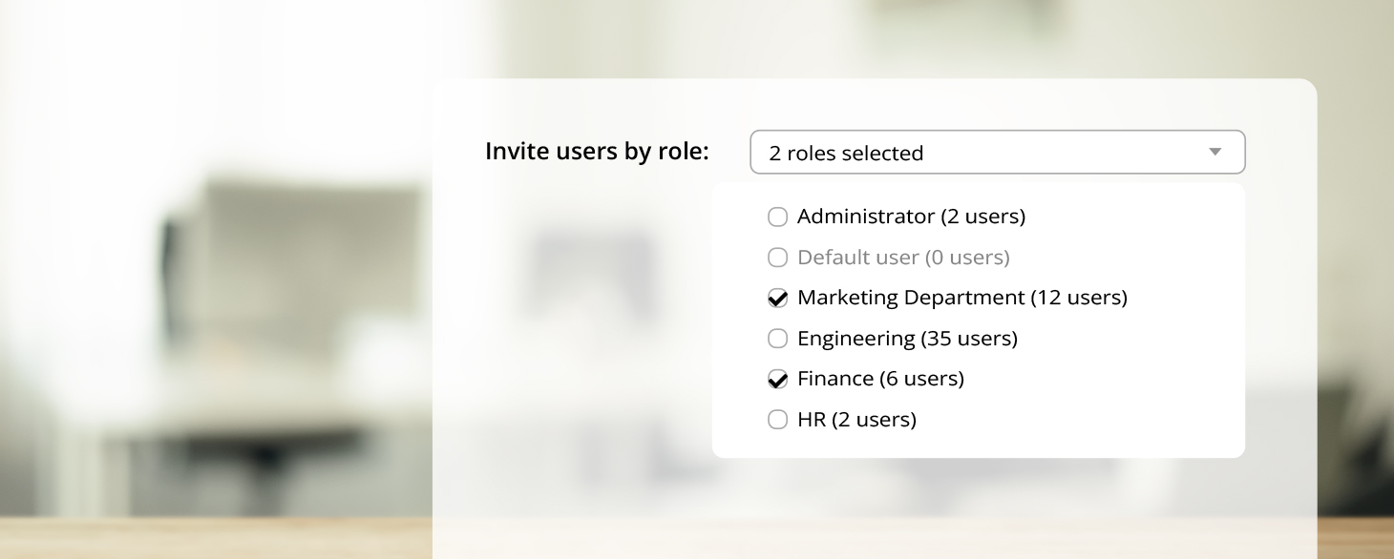Pick the 'HR (2 users)' entry text
1394x559 pixels.
pos(856,420)
